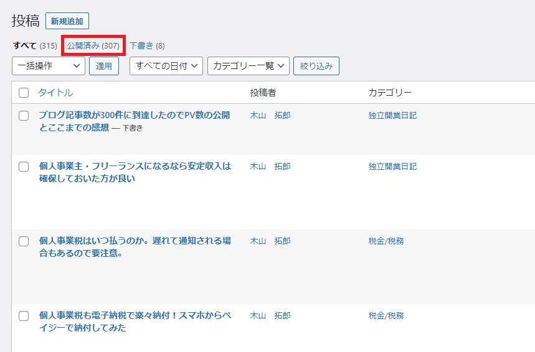The height and width of the screenshot is (352, 535).
Task: Open the カテゴリー一覧 category dropdown
Action: pos(249,66)
